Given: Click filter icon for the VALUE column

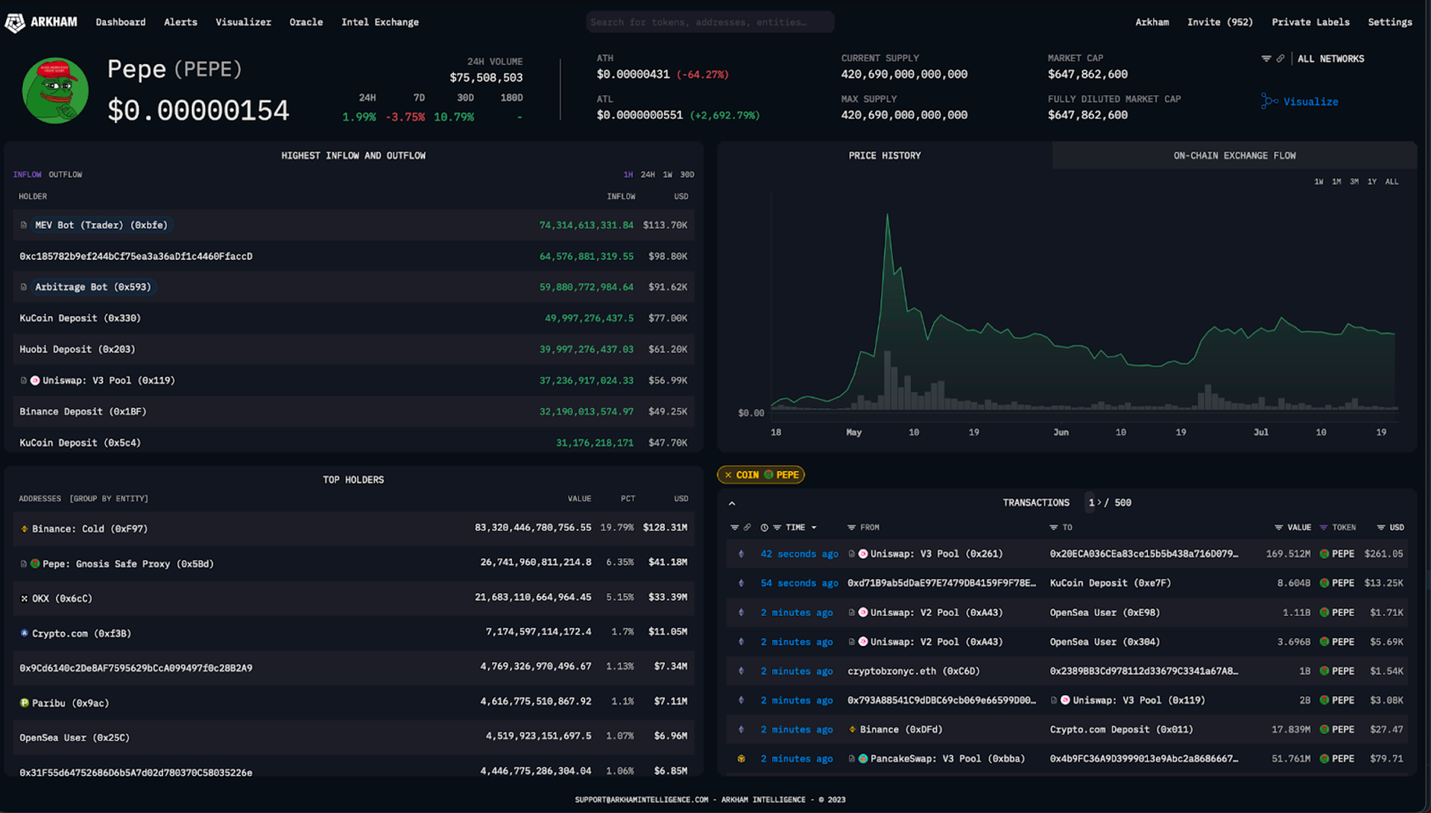Looking at the screenshot, I should tap(1279, 528).
